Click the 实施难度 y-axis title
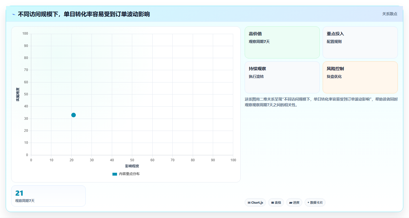Viewport: 409px width, 218px height. (18, 95)
